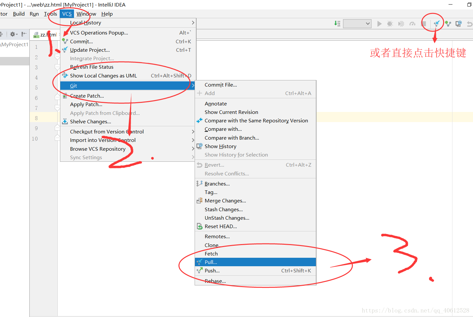Select Tag in the Git submenu
The width and height of the screenshot is (473, 317).
[x=256, y=192]
